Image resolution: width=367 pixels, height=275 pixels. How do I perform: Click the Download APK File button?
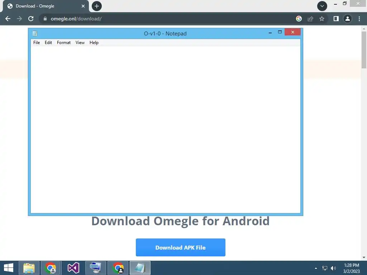point(181,247)
